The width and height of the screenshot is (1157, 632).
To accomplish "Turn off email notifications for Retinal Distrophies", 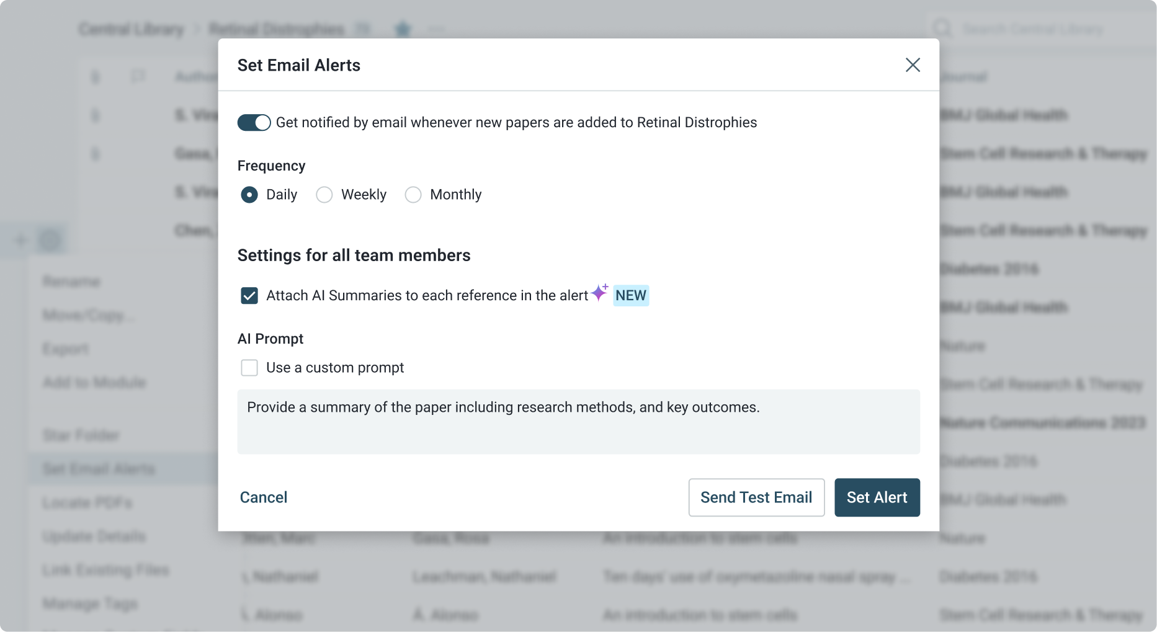I will coord(253,122).
